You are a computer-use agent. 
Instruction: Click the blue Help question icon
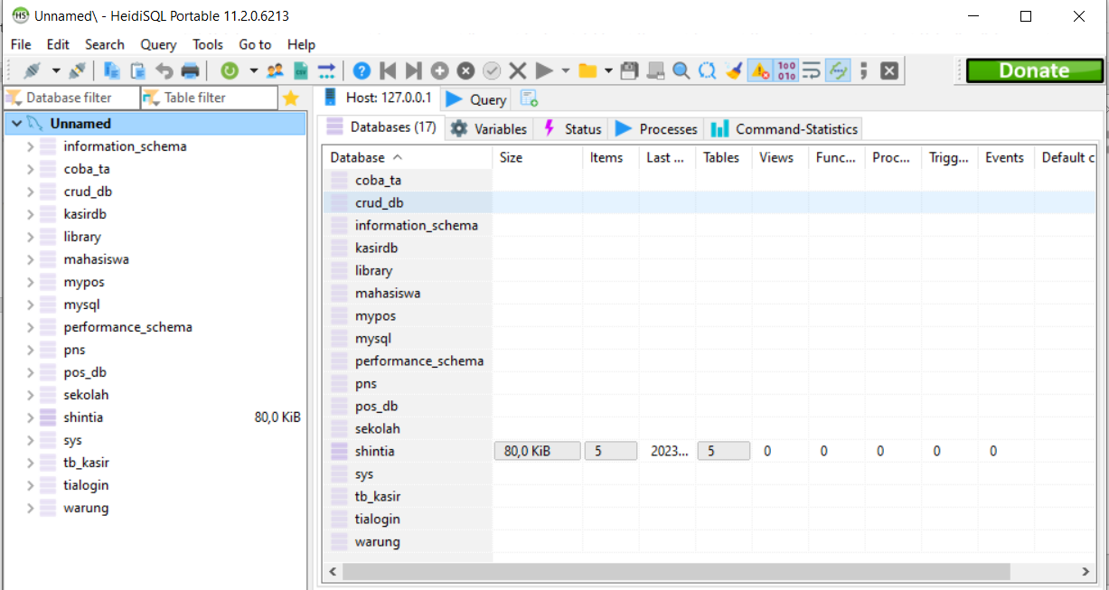362,70
